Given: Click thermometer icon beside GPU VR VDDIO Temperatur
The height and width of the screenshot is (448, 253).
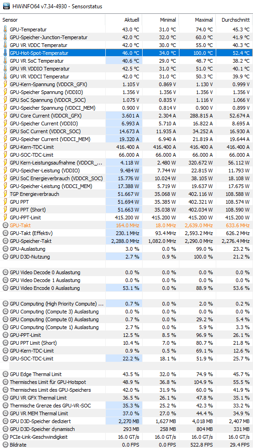Looking at the screenshot, I should [x=5, y=69].
